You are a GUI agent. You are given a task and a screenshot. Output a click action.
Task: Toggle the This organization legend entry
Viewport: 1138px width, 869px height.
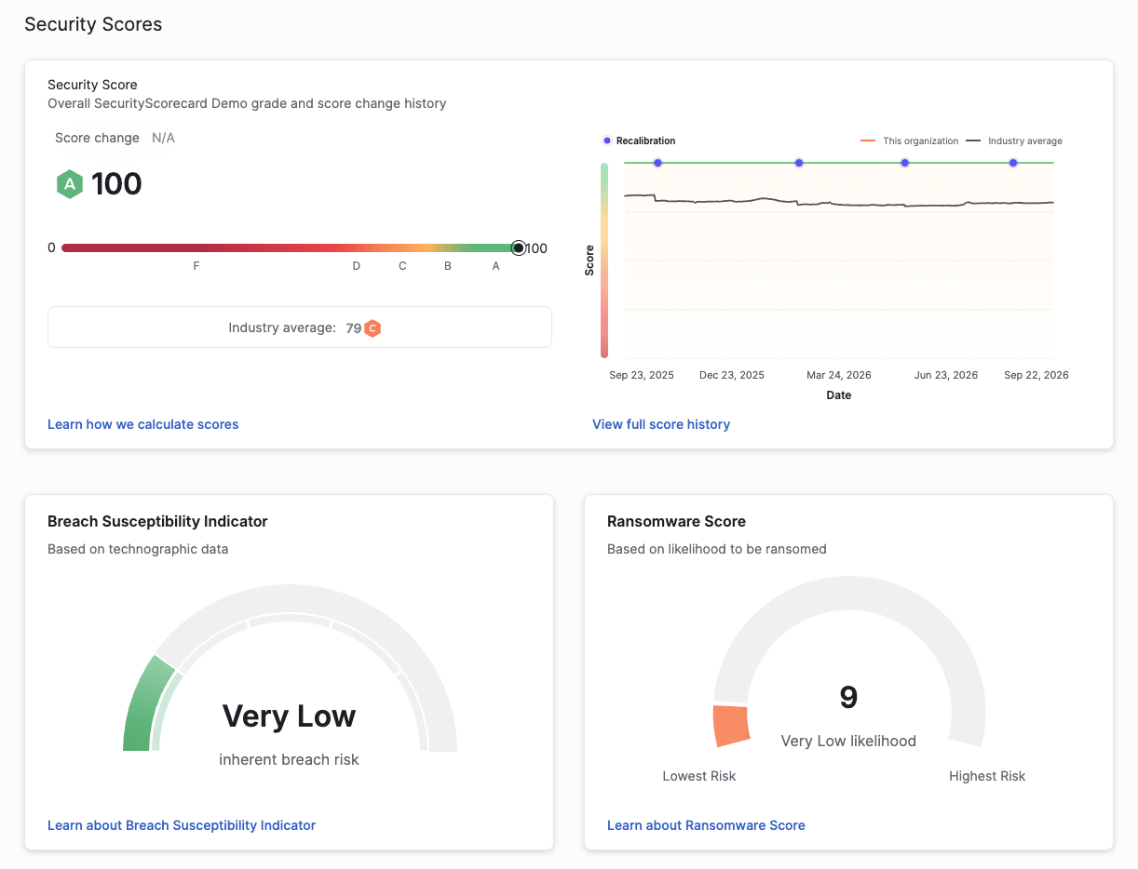coord(909,141)
